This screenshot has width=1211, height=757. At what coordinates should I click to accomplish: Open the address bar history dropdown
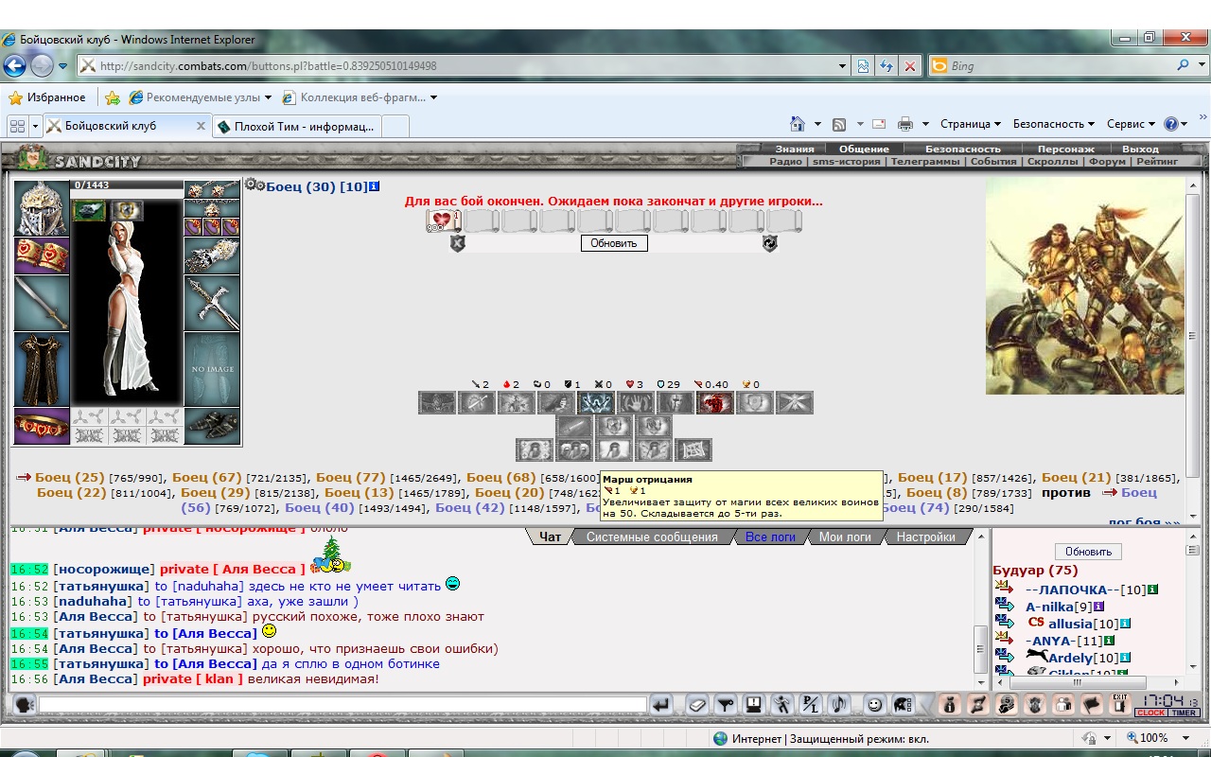(843, 66)
